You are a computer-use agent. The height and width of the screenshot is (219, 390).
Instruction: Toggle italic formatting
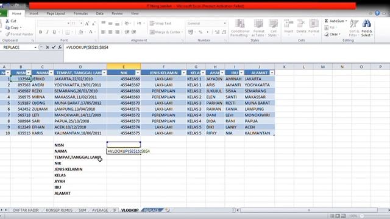click(48, 32)
